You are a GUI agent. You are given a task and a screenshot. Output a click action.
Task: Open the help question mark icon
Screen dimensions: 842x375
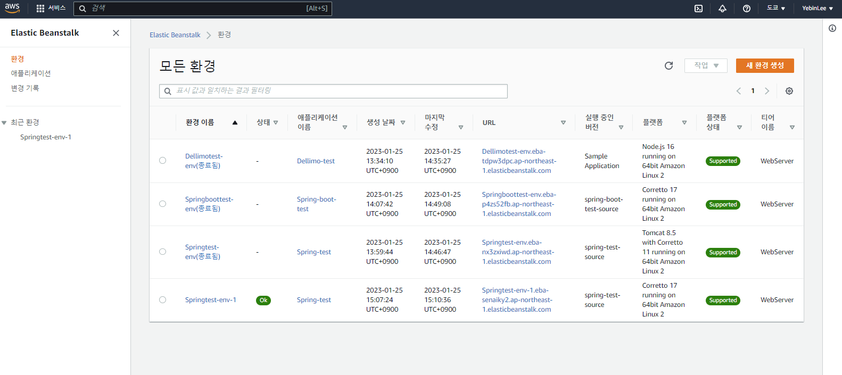[747, 9]
